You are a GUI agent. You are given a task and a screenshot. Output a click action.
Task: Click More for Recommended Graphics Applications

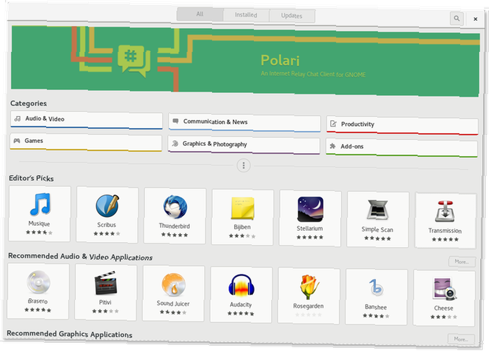click(461, 339)
